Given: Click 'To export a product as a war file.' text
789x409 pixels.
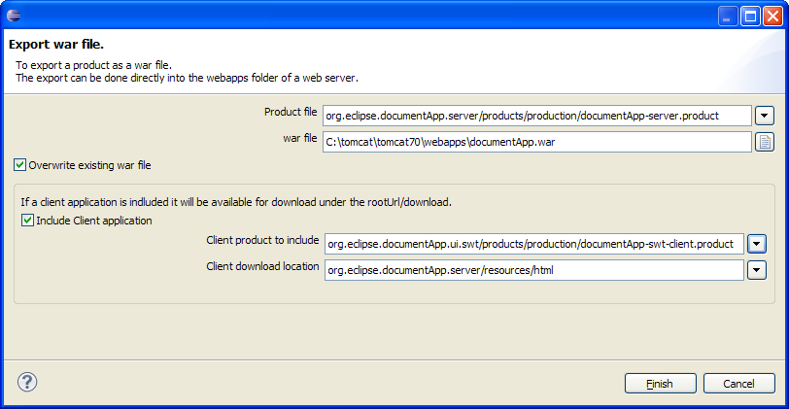Looking at the screenshot, I should pyautogui.click(x=93, y=65).
